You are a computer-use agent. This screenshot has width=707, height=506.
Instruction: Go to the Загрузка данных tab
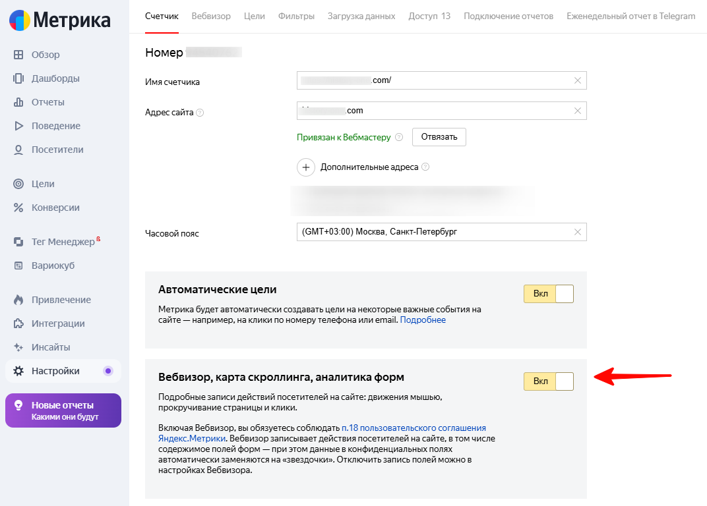click(361, 16)
